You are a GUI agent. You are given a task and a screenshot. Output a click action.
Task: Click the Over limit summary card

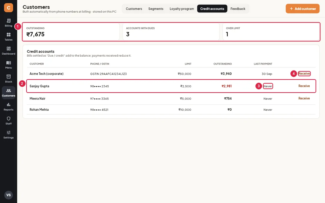[x=271, y=32]
